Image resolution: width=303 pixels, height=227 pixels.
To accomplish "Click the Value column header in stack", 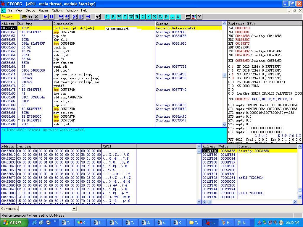I will 228,146.
